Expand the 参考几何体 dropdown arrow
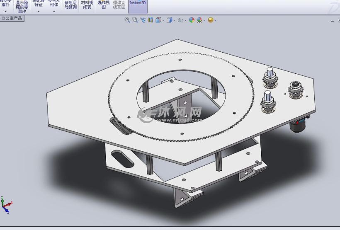The width and height of the screenshot is (340, 230). pyautogui.click(x=54, y=12)
